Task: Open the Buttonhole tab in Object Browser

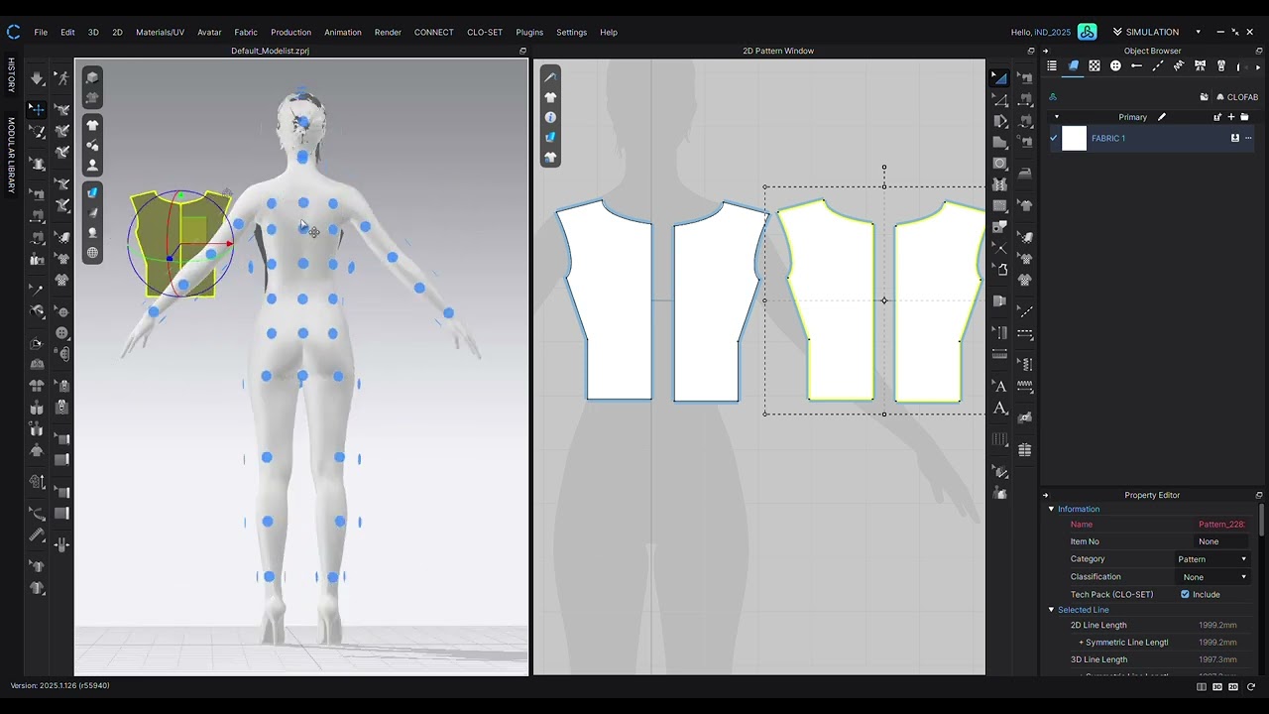Action: 1136,66
